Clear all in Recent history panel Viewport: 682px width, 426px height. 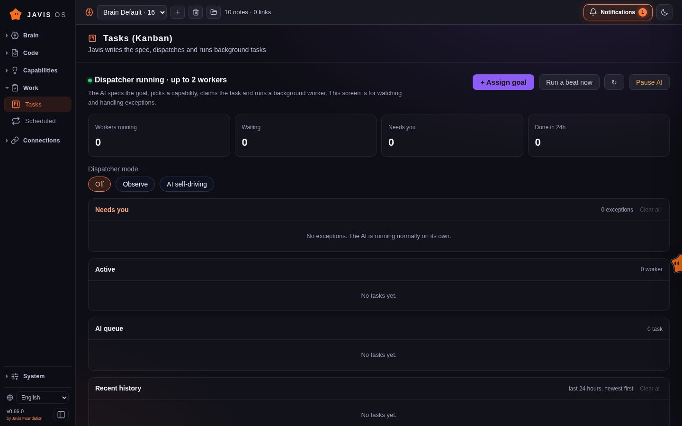coord(650,389)
